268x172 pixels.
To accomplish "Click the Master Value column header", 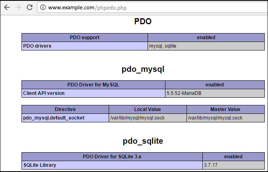I will 225,109.
